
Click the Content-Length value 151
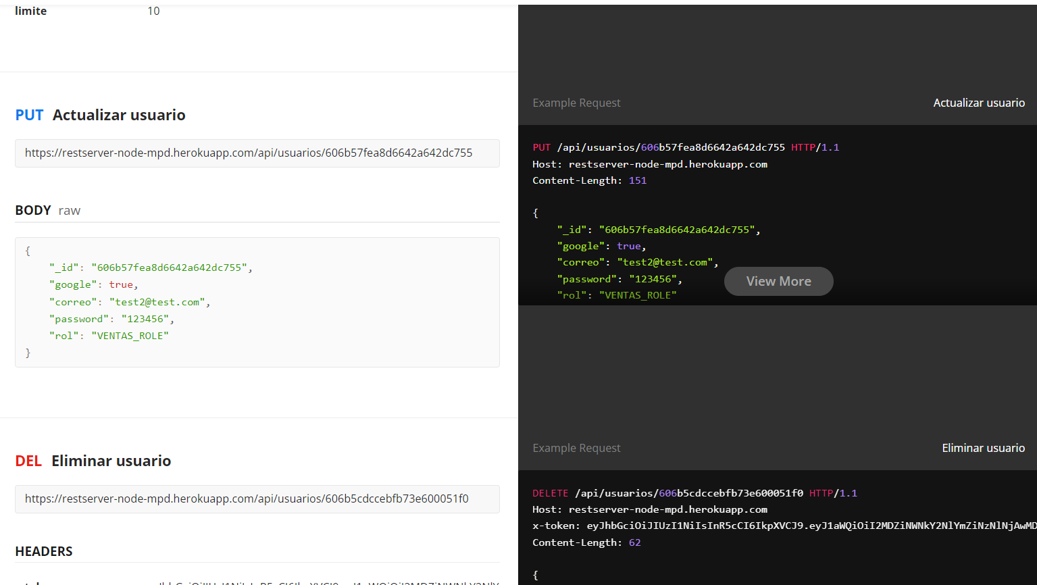(x=637, y=180)
